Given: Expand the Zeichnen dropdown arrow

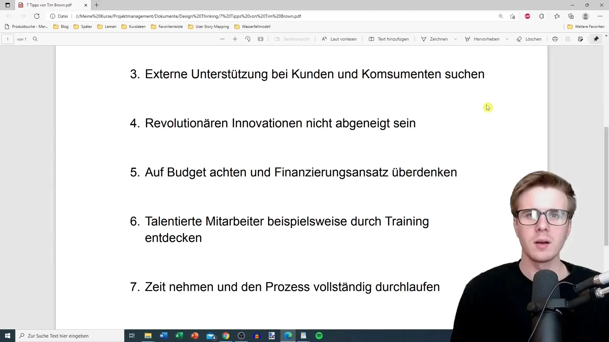Looking at the screenshot, I should point(455,39).
